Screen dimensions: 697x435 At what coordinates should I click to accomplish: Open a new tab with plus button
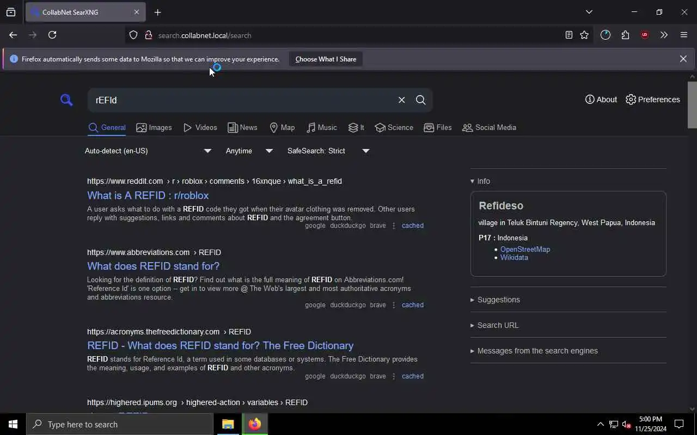click(x=157, y=12)
